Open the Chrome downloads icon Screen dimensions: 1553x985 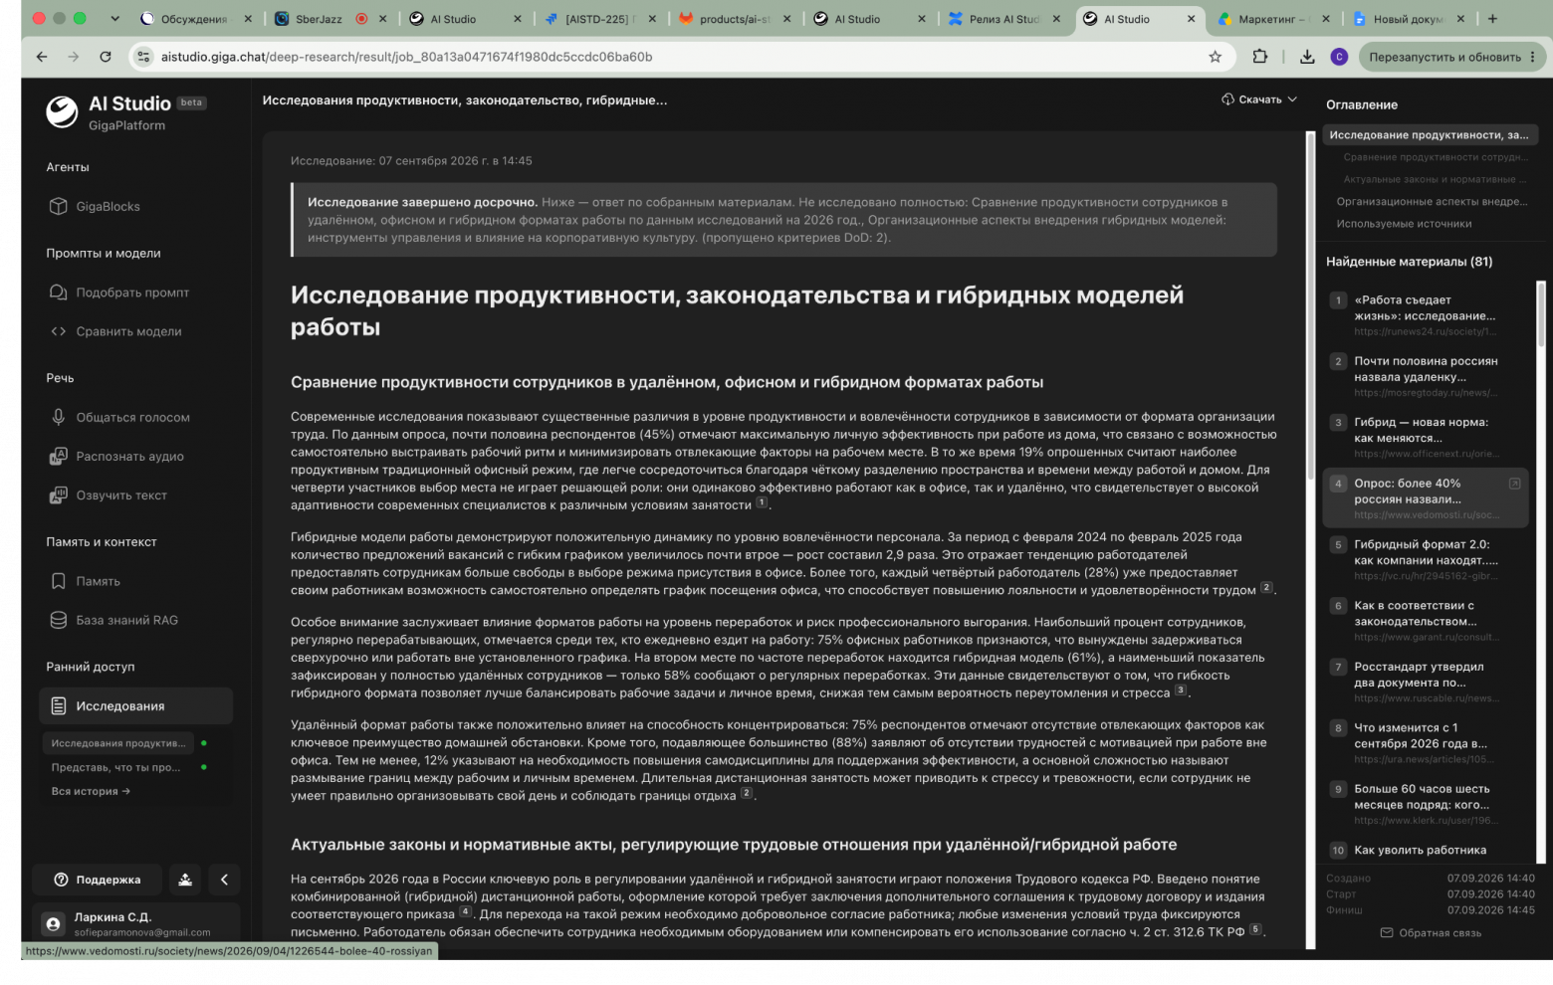(1307, 57)
